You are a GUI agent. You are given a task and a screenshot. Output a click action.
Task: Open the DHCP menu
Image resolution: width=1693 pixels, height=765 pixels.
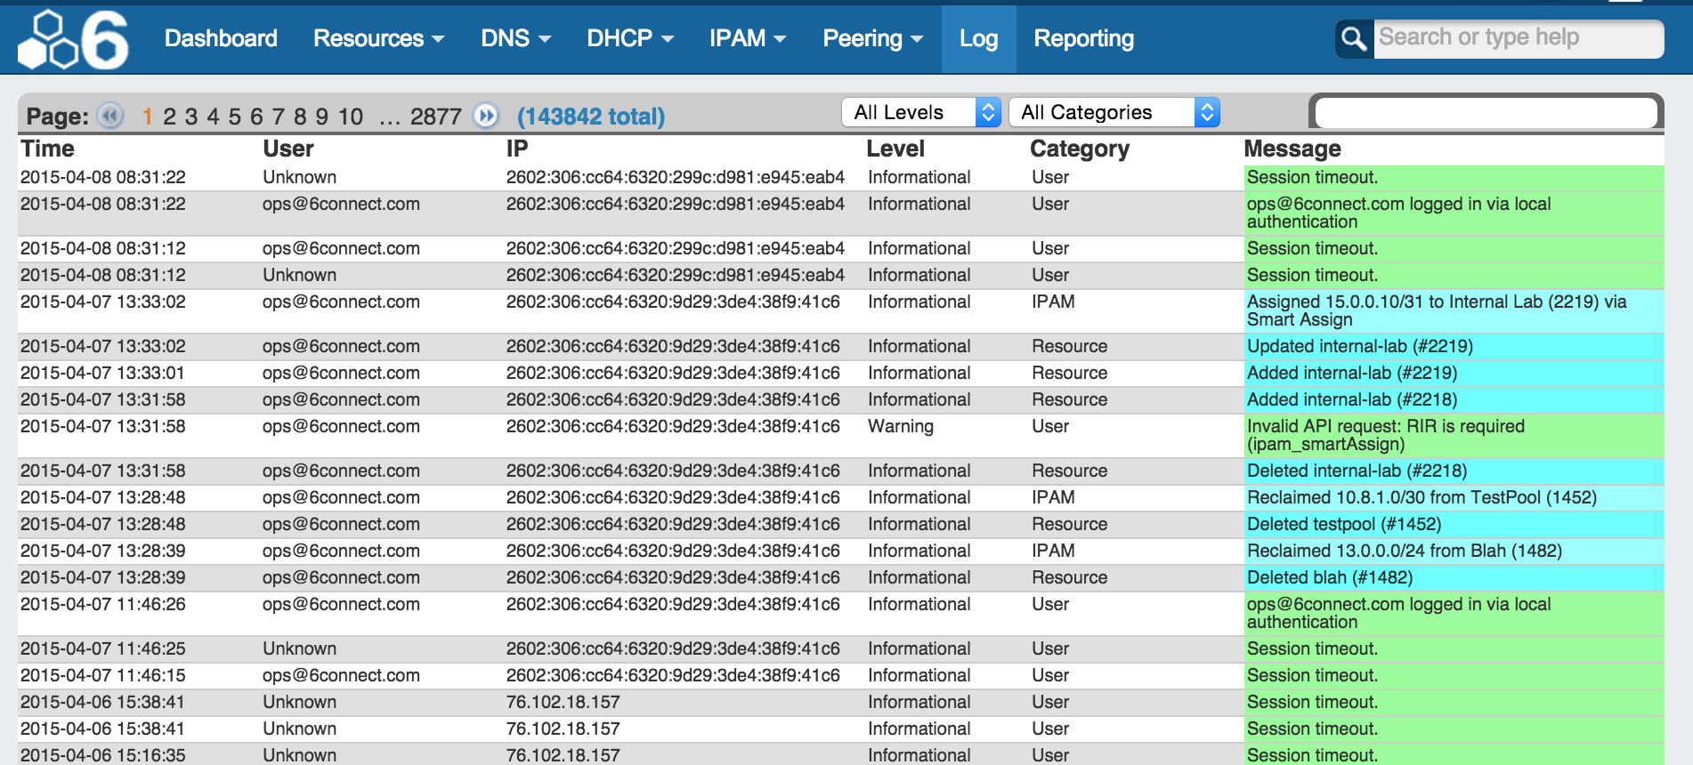[x=629, y=38]
